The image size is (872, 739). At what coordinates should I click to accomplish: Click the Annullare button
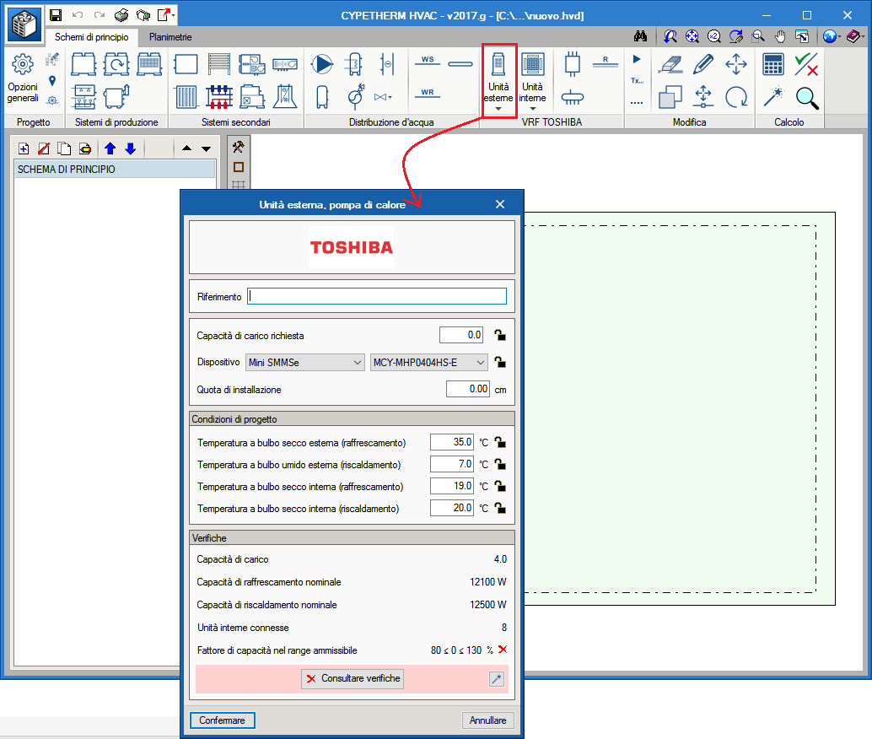point(487,720)
